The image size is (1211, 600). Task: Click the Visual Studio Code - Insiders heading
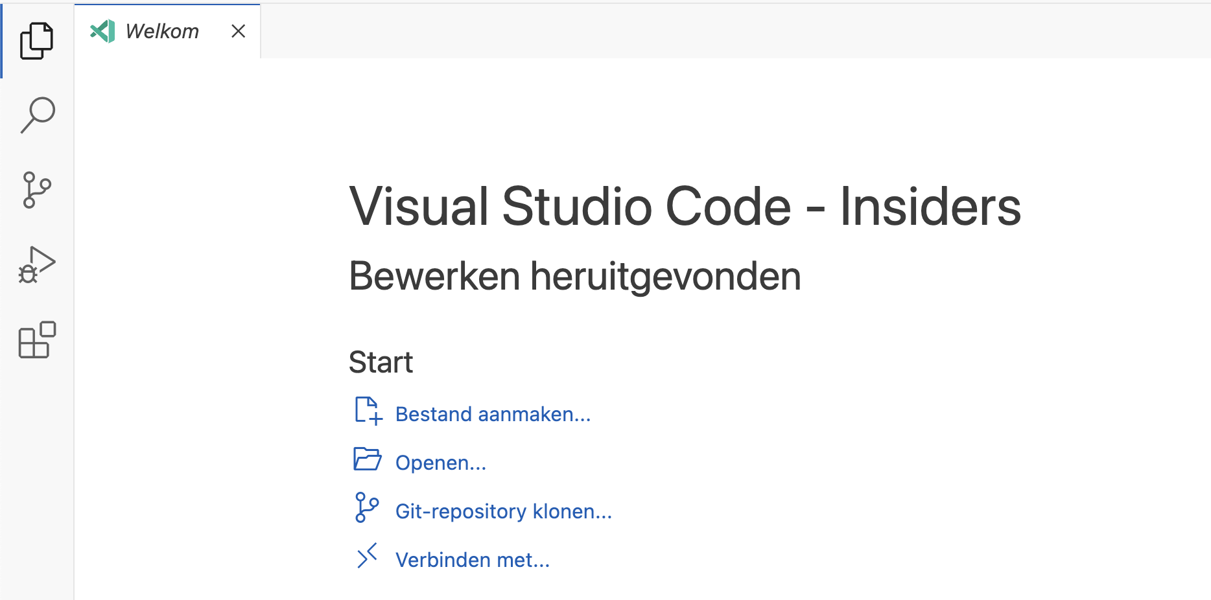click(685, 206)
